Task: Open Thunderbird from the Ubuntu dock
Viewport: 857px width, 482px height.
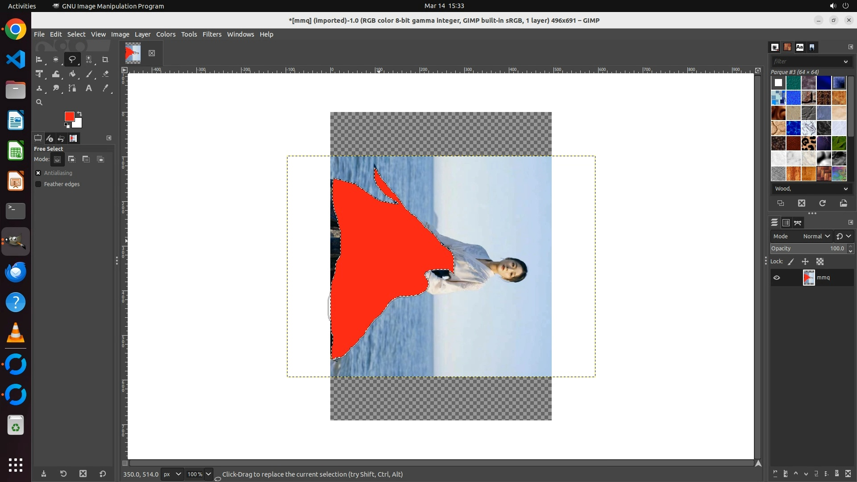Action: (16, 272)
